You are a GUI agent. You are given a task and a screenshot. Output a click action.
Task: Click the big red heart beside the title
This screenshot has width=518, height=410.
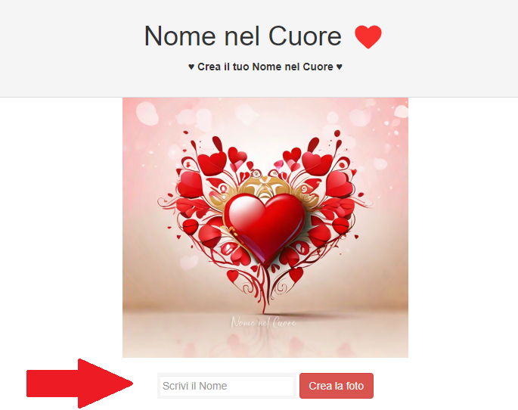point(368,36)
